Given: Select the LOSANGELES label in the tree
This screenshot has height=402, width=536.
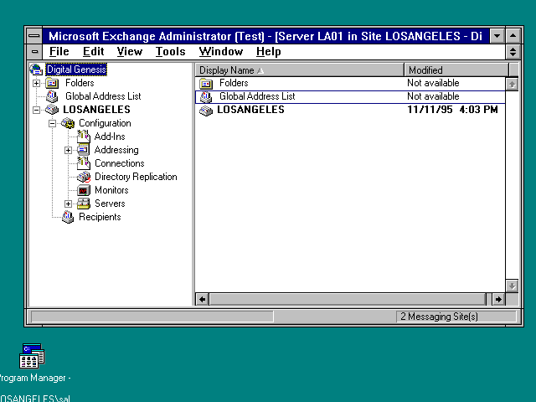Looking at the screenshot, I should [97, 110].
